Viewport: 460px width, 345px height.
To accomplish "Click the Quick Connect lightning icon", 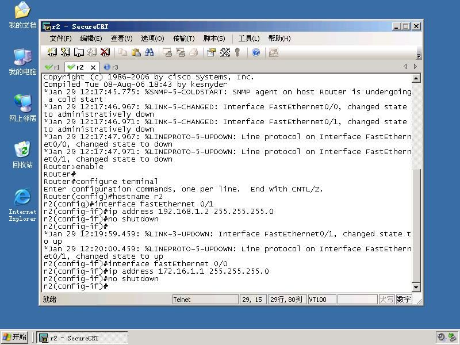I will [x=65, y=52].
